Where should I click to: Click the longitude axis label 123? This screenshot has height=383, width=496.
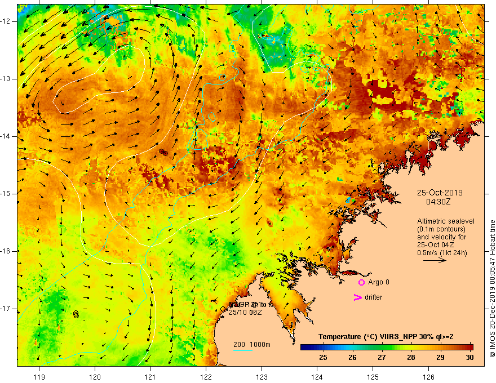(262, 377)
